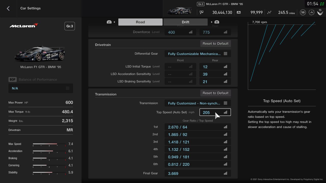
Task: Switch to the Drift settings sheet
Action: (x=185, y=22)
